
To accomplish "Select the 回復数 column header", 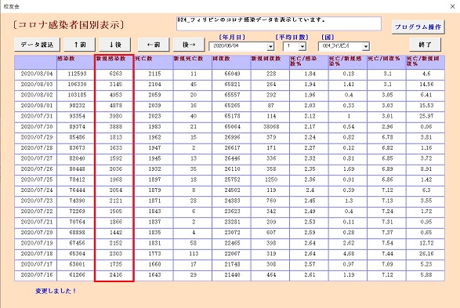I will click(x=231, y=62).
